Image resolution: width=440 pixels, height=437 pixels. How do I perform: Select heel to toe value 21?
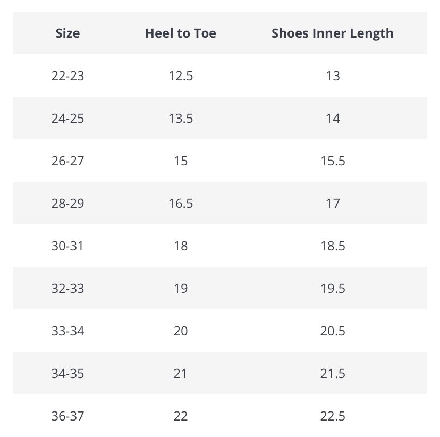(181, 374)
